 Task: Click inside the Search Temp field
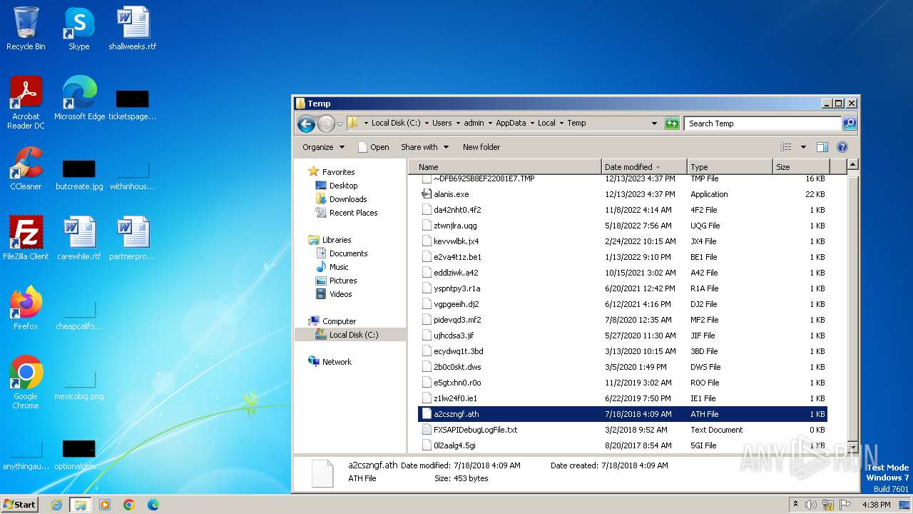pyautogui.click(x=762, y=124)
